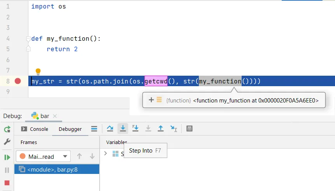Click the Special Variables grid icon
Image resolution: width=335 pixels, height=191 pixels.
(x=116, y=154)
